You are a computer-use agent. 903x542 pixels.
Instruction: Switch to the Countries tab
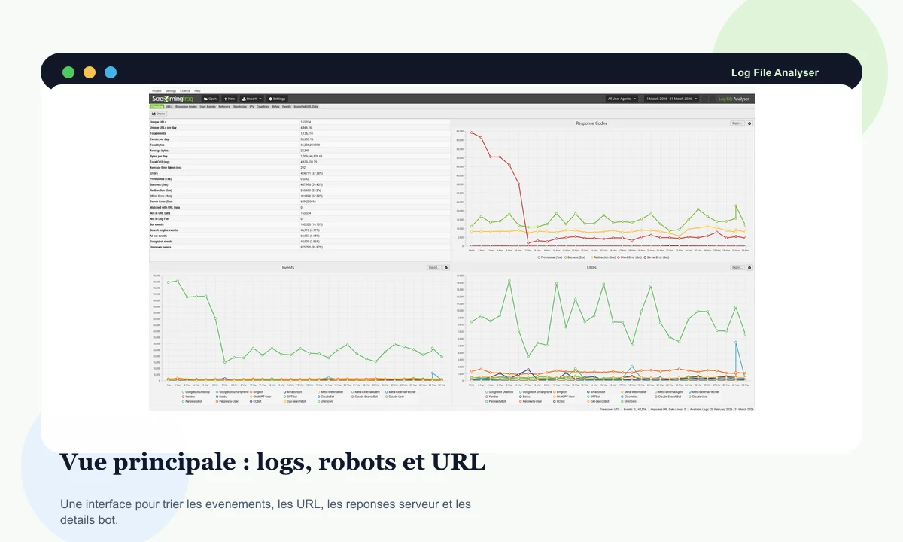(263, 107)
